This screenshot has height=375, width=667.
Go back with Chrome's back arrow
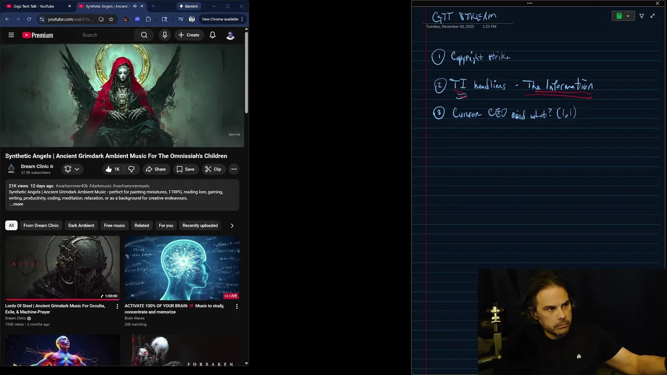coord(7,19)
